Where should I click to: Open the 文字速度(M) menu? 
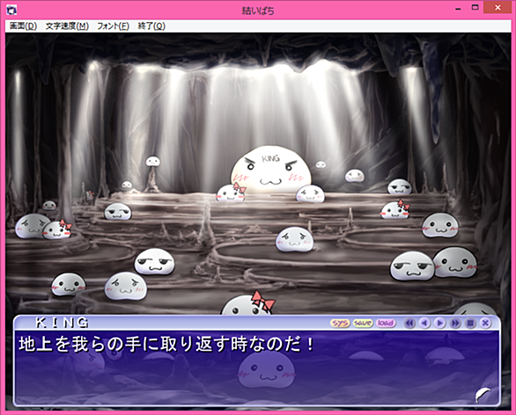click(x=67, y=26)
